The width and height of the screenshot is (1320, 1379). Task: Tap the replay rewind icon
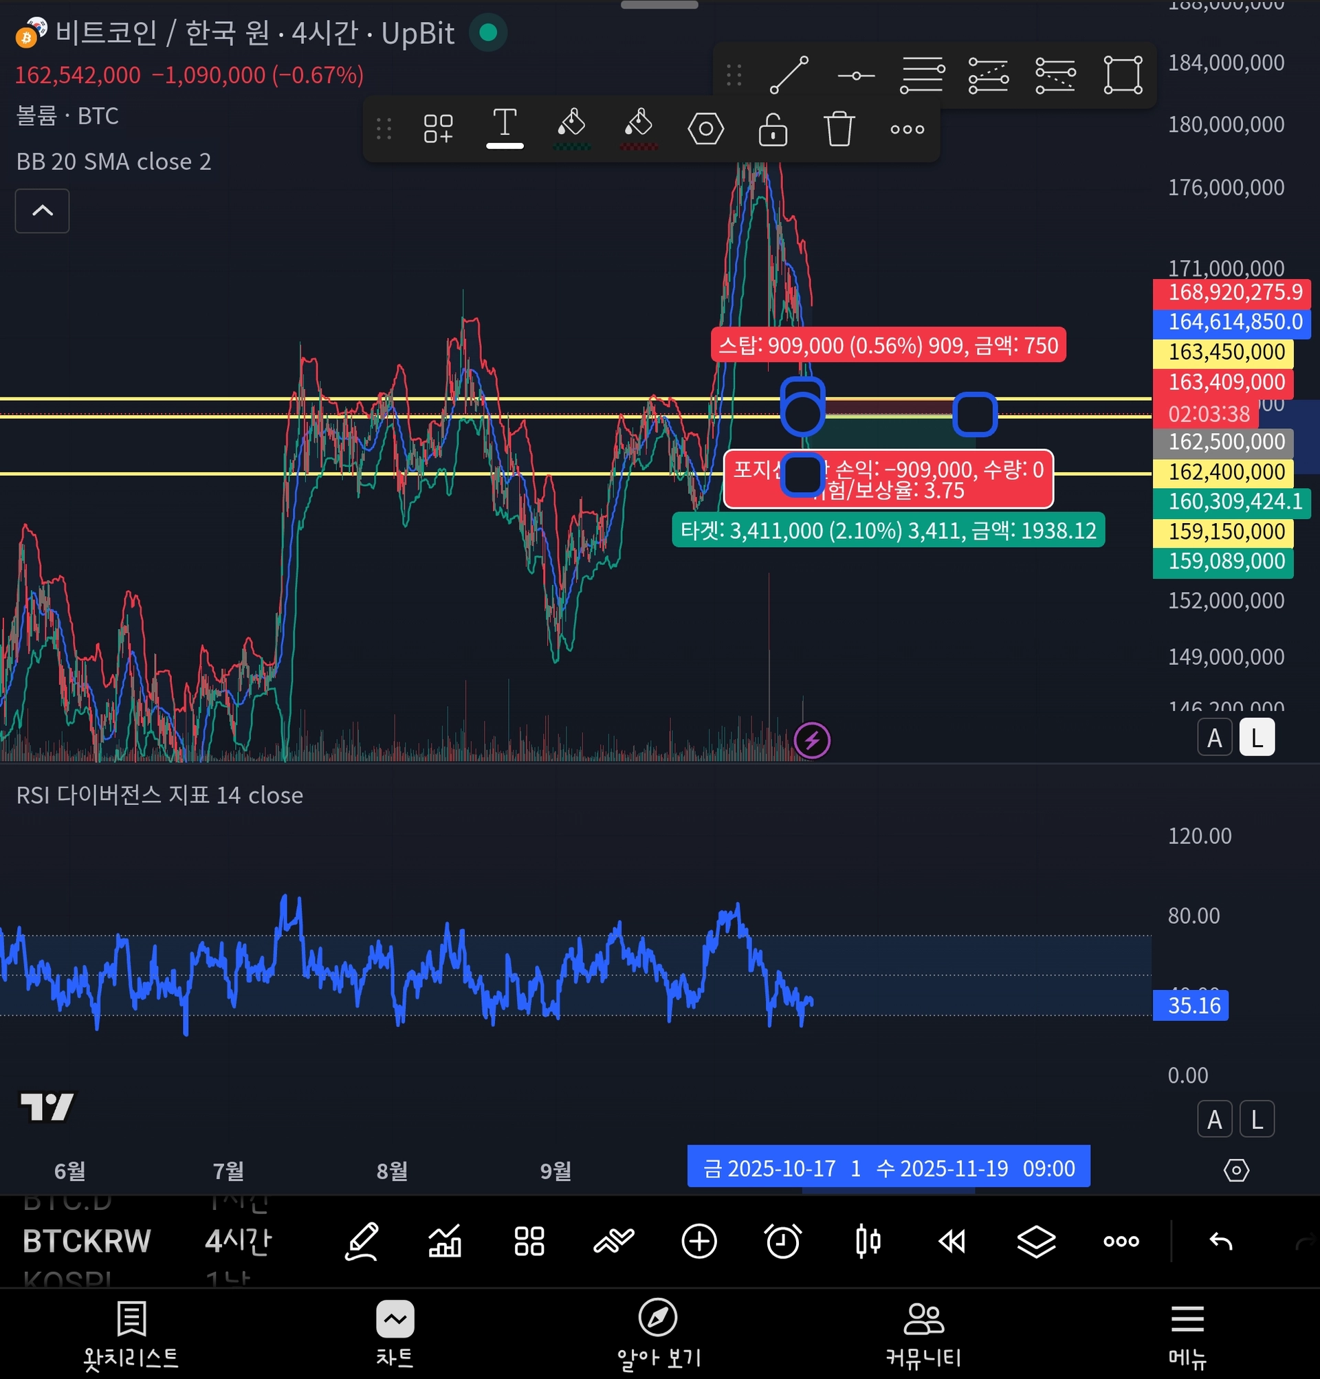[951, 1241]
